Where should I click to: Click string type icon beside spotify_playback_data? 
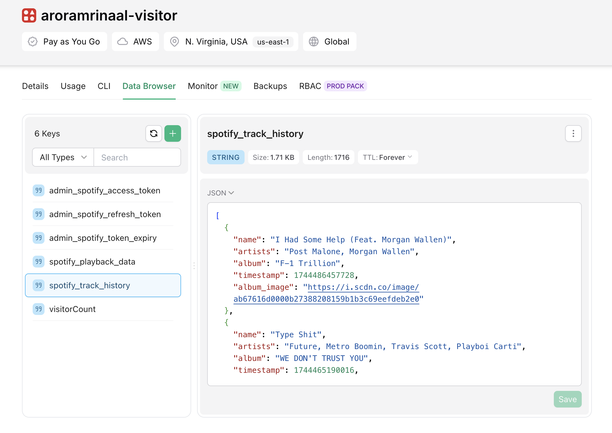pyautogui.click(x=39, y=262)
